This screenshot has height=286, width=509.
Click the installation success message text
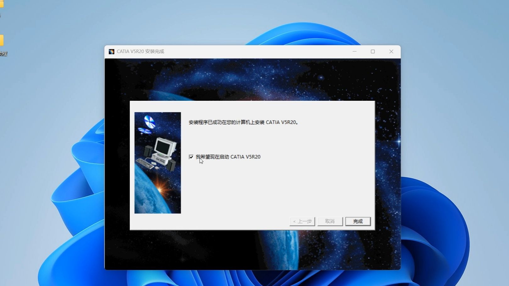(x=243, y=122)
